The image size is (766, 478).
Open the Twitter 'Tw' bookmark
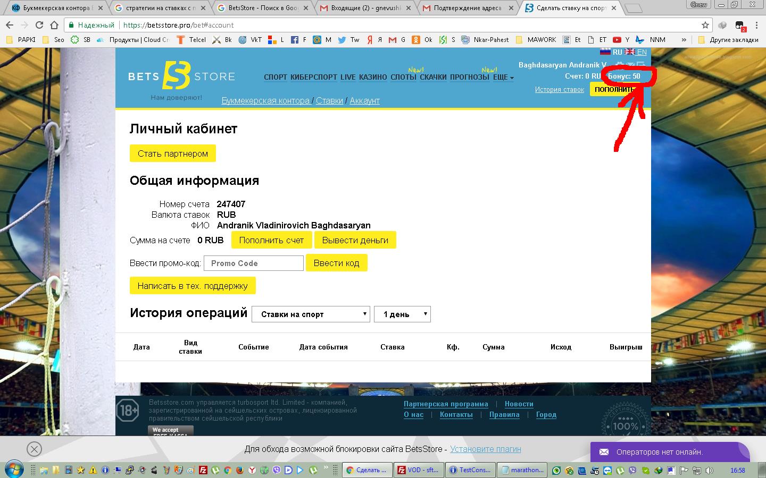349,40
